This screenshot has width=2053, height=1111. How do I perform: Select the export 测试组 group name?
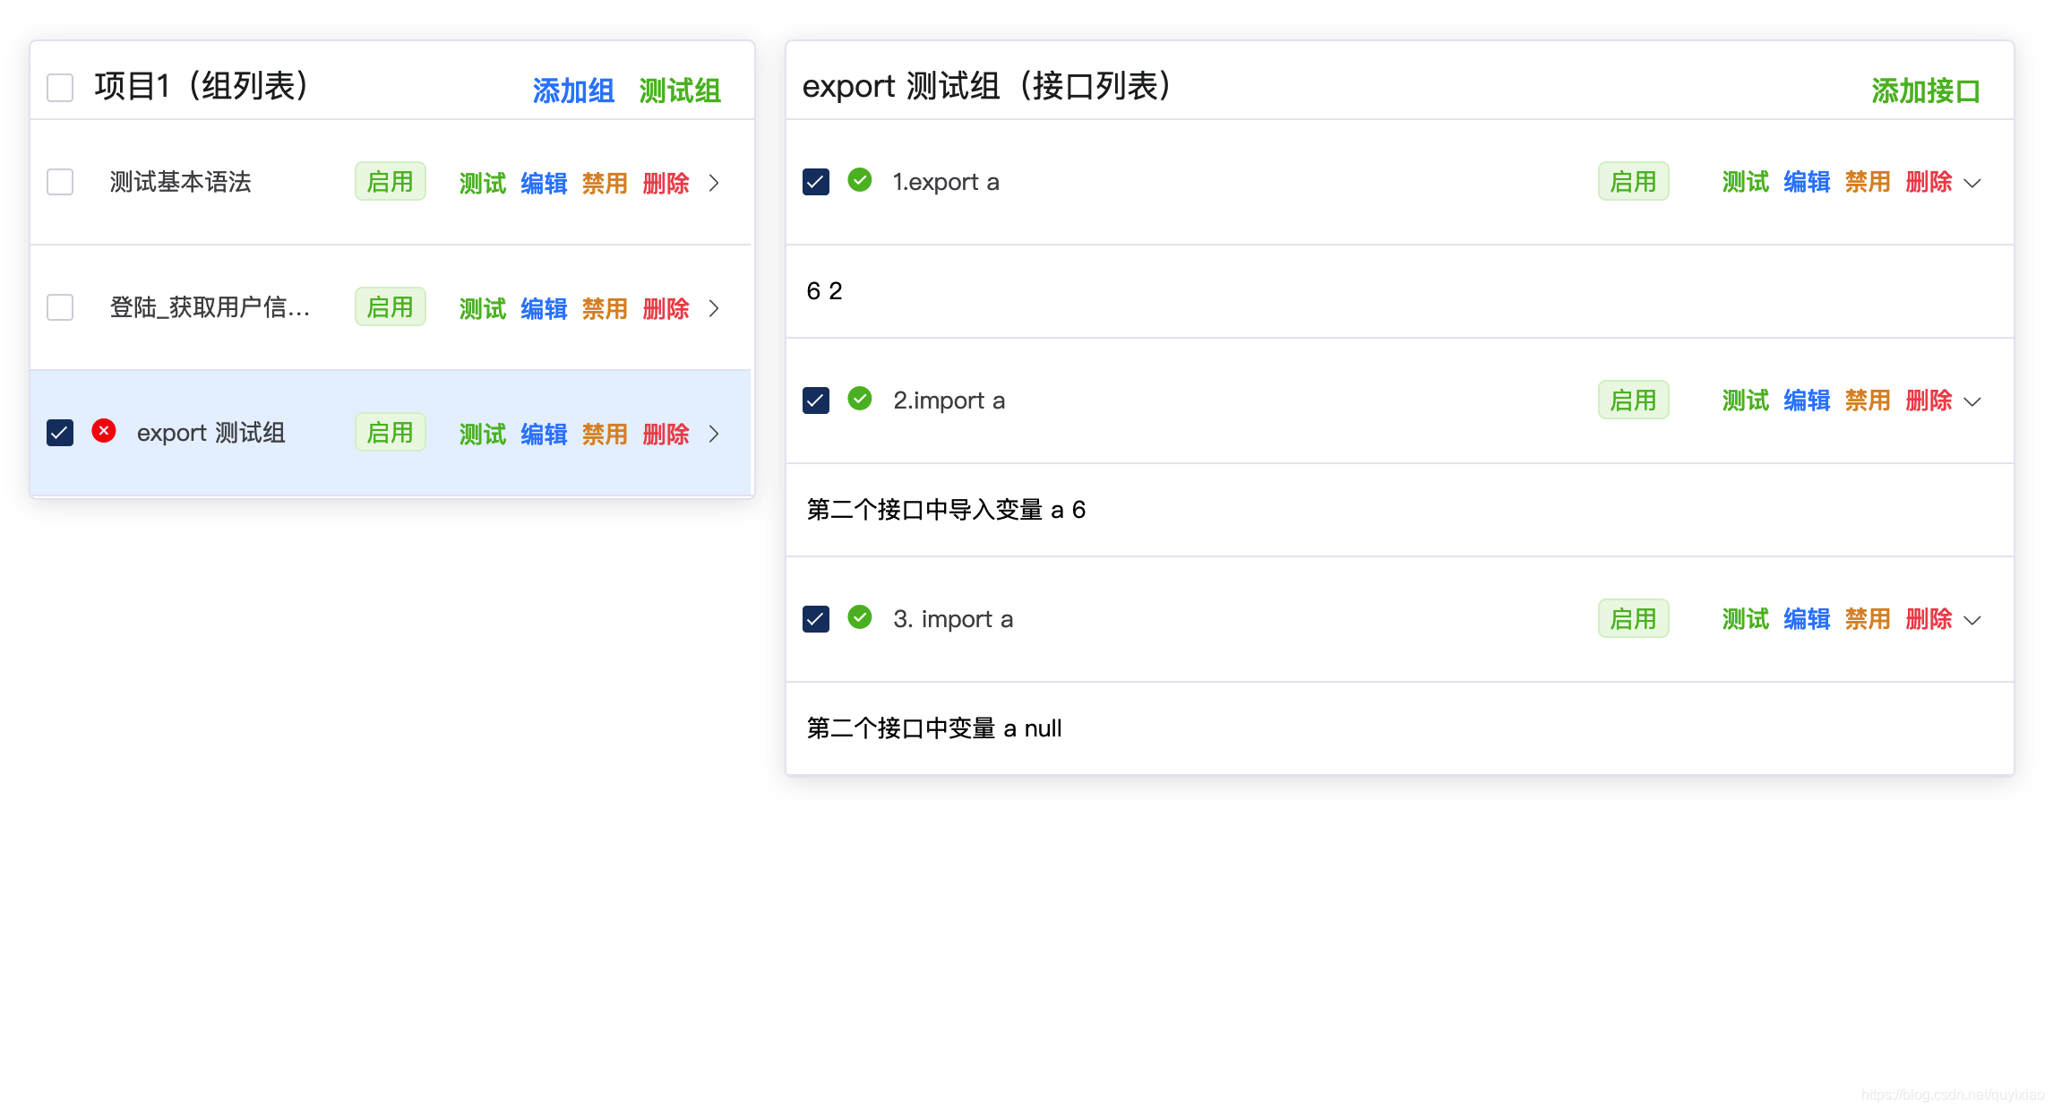point(210,433)
